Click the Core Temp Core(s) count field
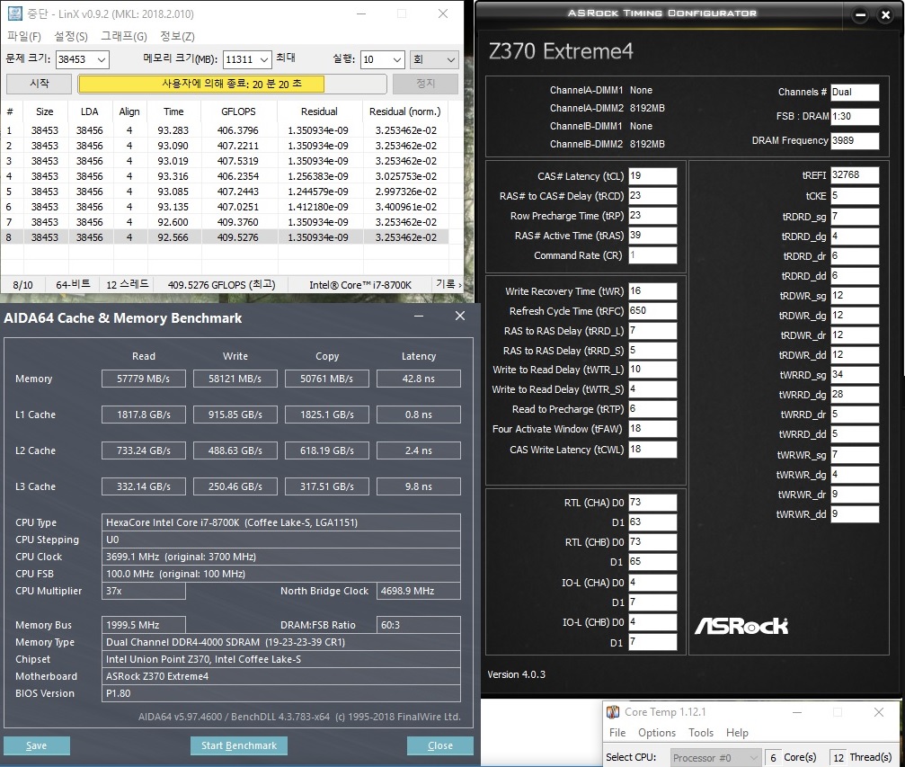The image size is (905, 767). [x=773, y=758]
